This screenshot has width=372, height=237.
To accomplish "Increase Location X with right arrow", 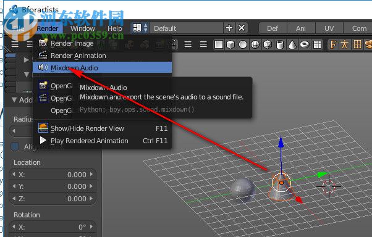I will (91, 174).
